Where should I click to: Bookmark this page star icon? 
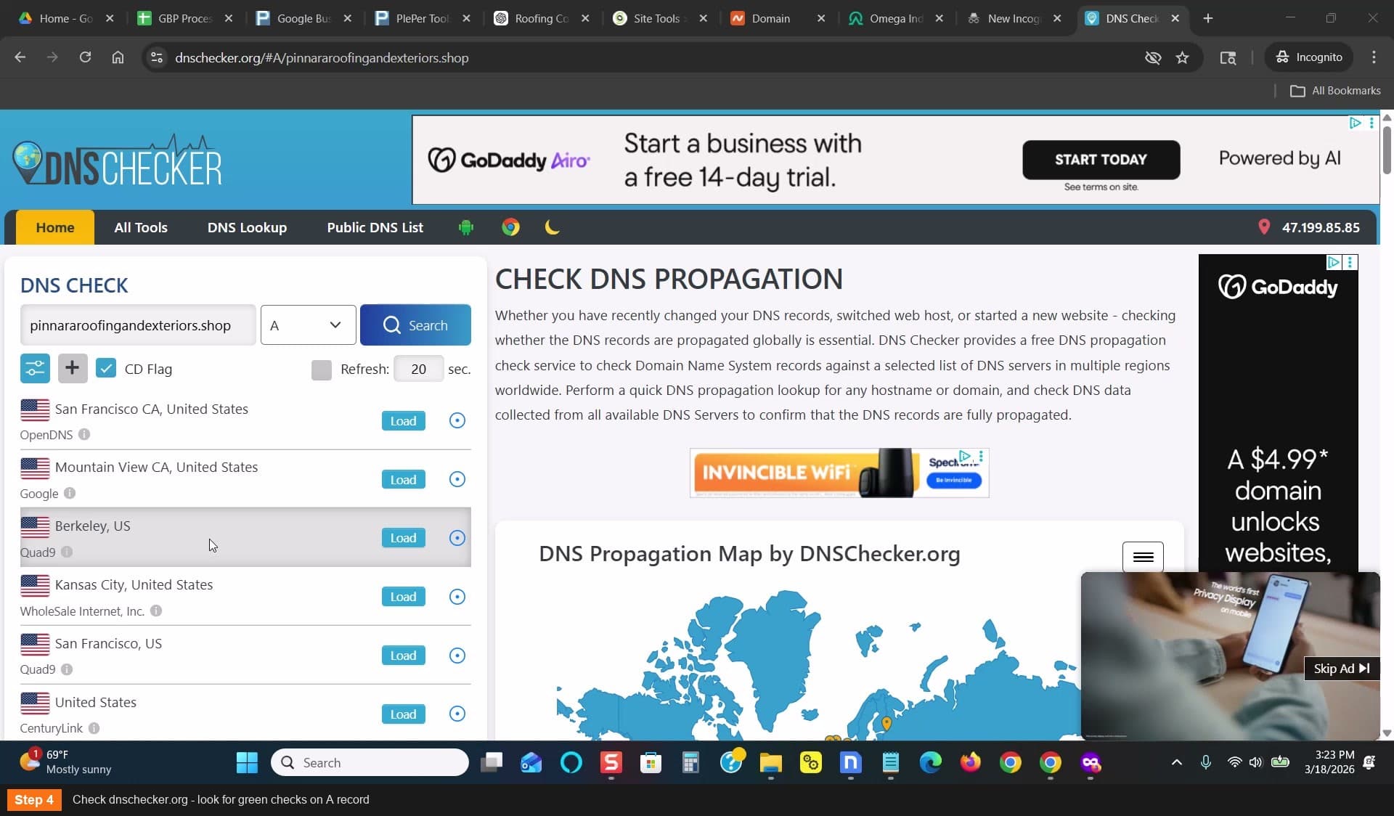[1183, 57]
